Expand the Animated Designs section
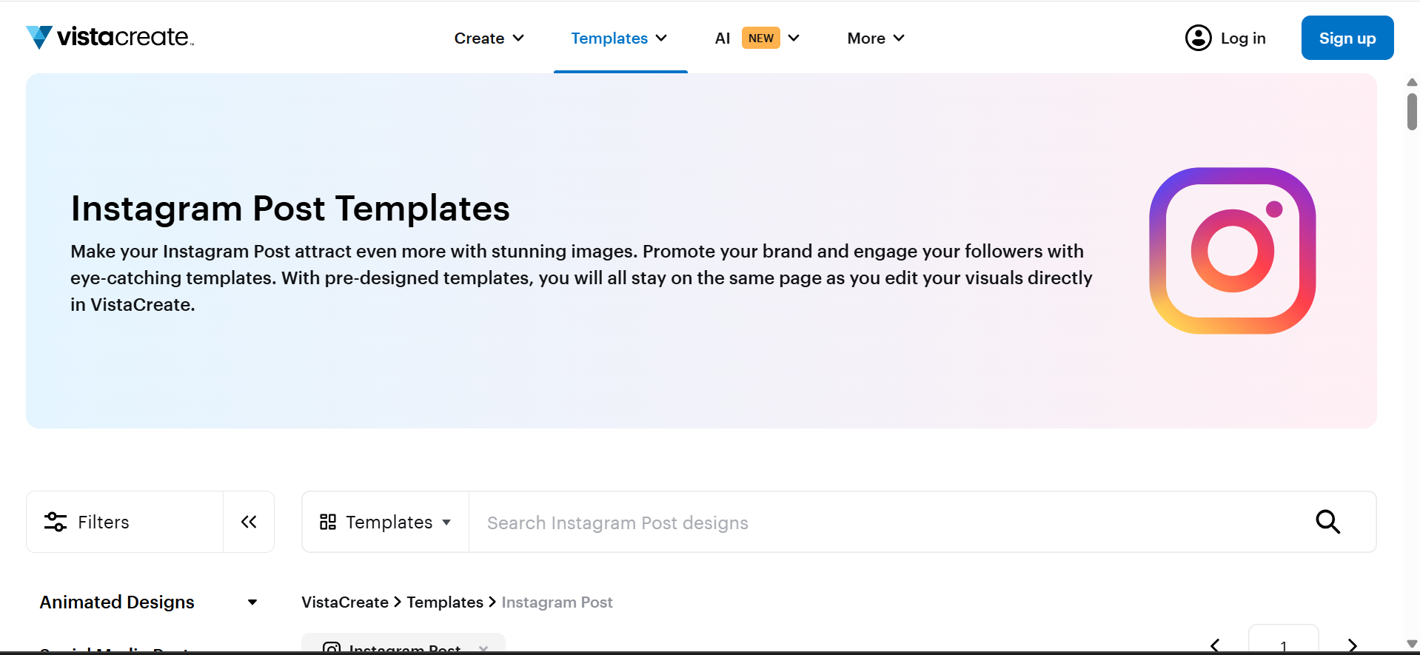This screenshot has width=1420, height=655. point(149,602)
